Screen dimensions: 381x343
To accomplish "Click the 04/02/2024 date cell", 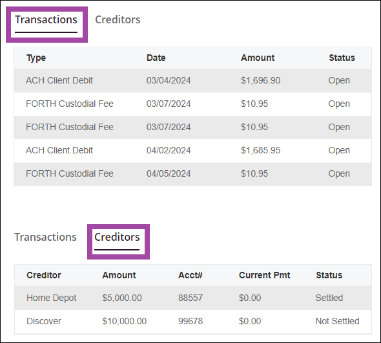I will [x=169, y=150].
